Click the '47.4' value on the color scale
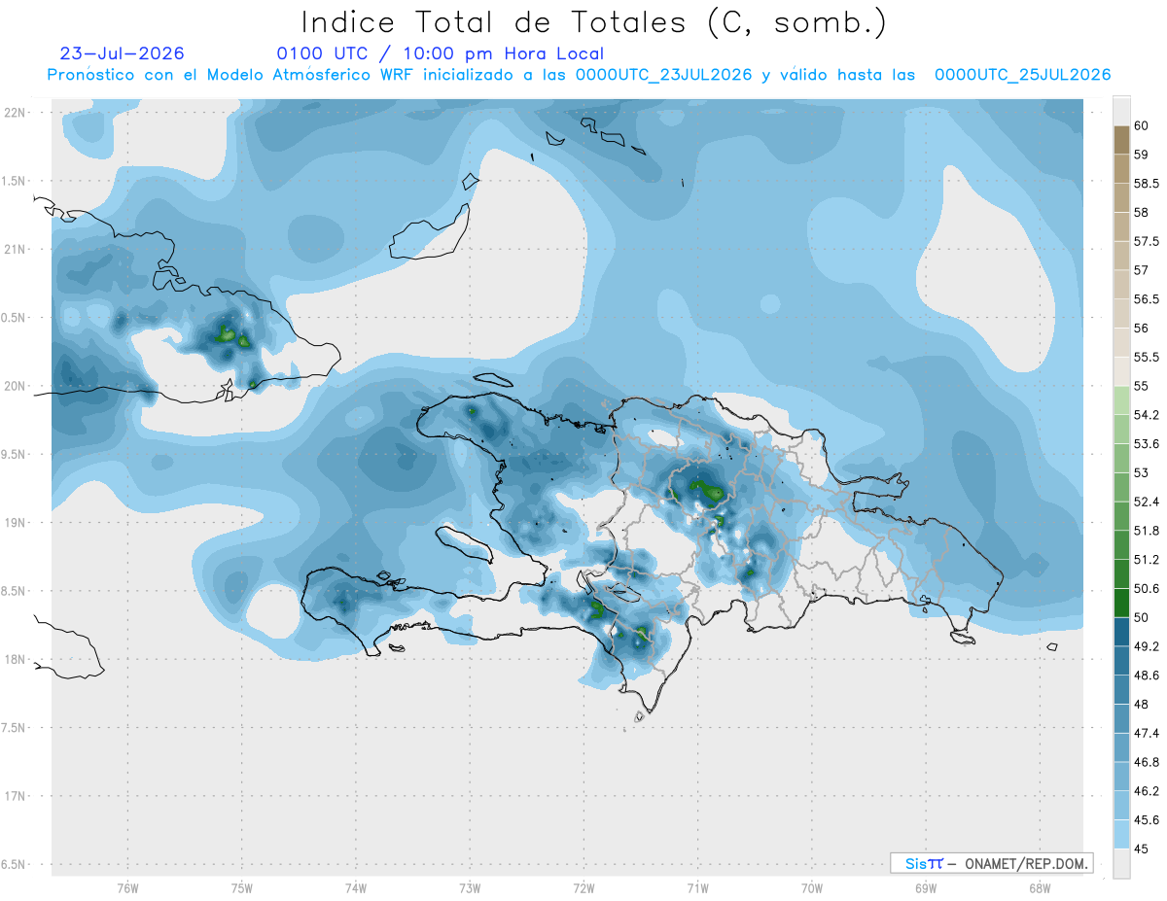Image resolution: width=1167 pixels, height=901 pixels. (1146, 733)
